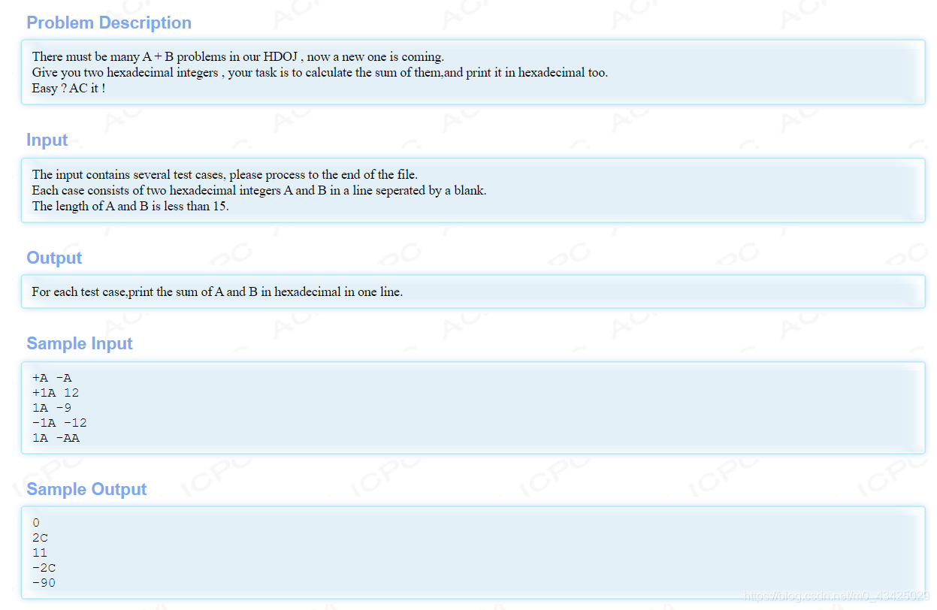Click the line starting "Each case consists of two hexadecimal"
Viewport: 937px width, 610px height.
259,190
